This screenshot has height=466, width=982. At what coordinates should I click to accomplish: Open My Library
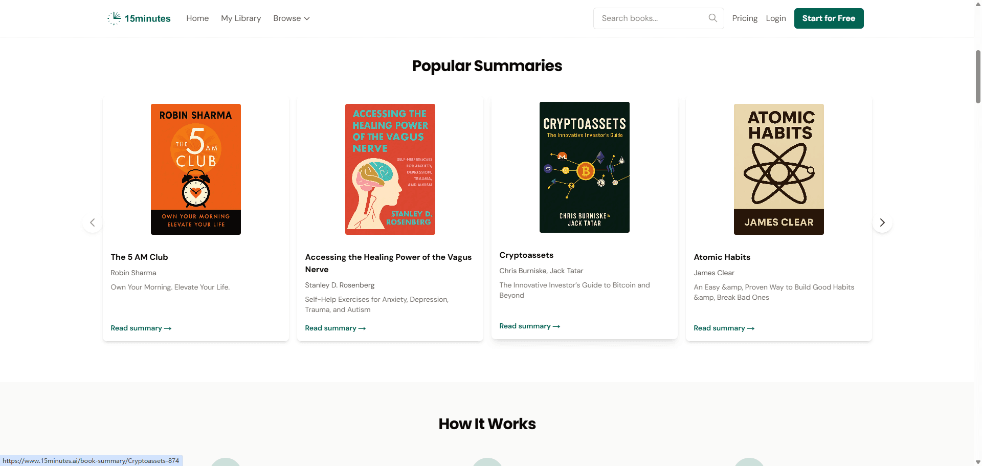click(241, 18)
